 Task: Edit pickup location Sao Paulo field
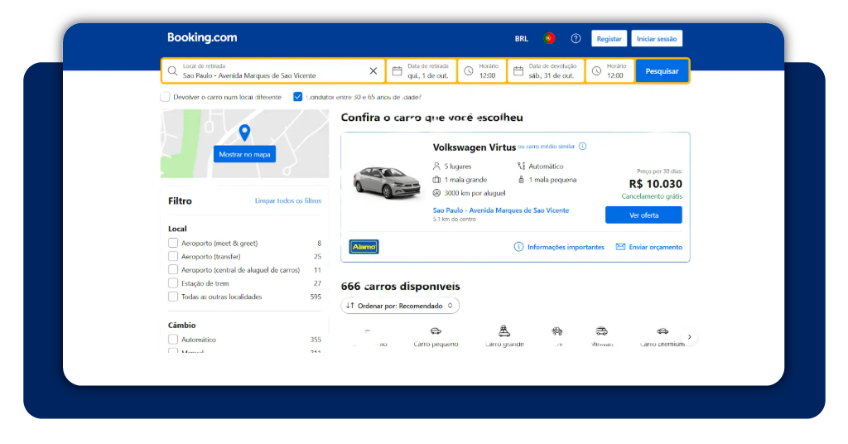273,71
